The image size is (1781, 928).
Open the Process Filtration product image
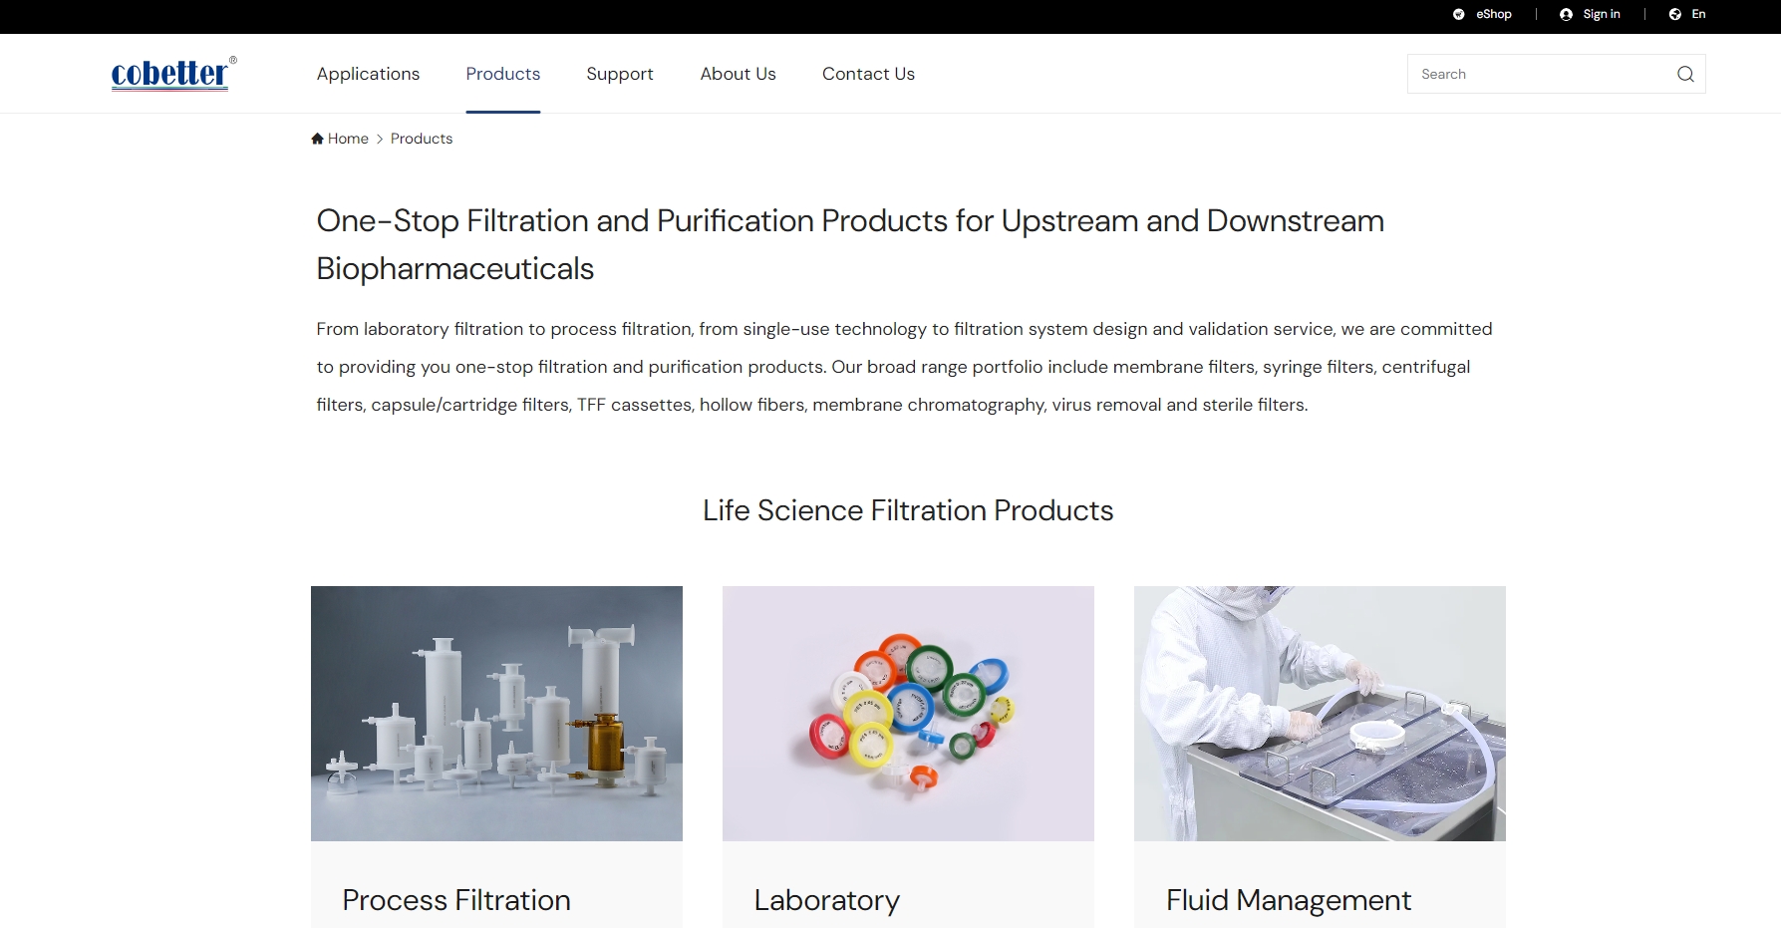tap(496, 713)
